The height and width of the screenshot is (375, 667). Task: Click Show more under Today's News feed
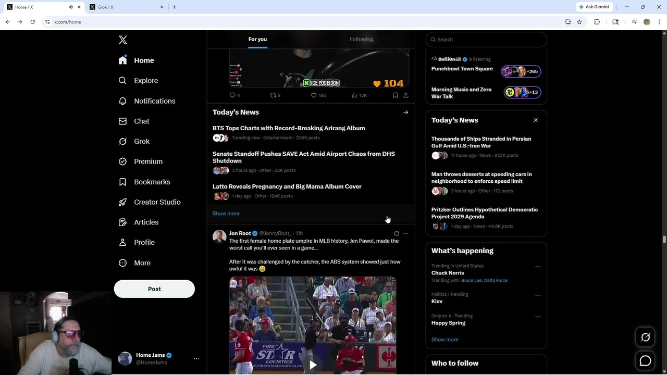226,214
